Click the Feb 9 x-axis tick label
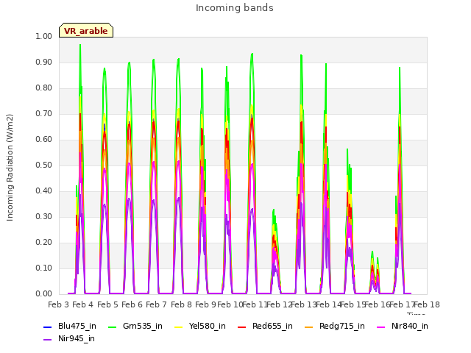Viewport: 471px width, 353px height. [x=205, y=304]
